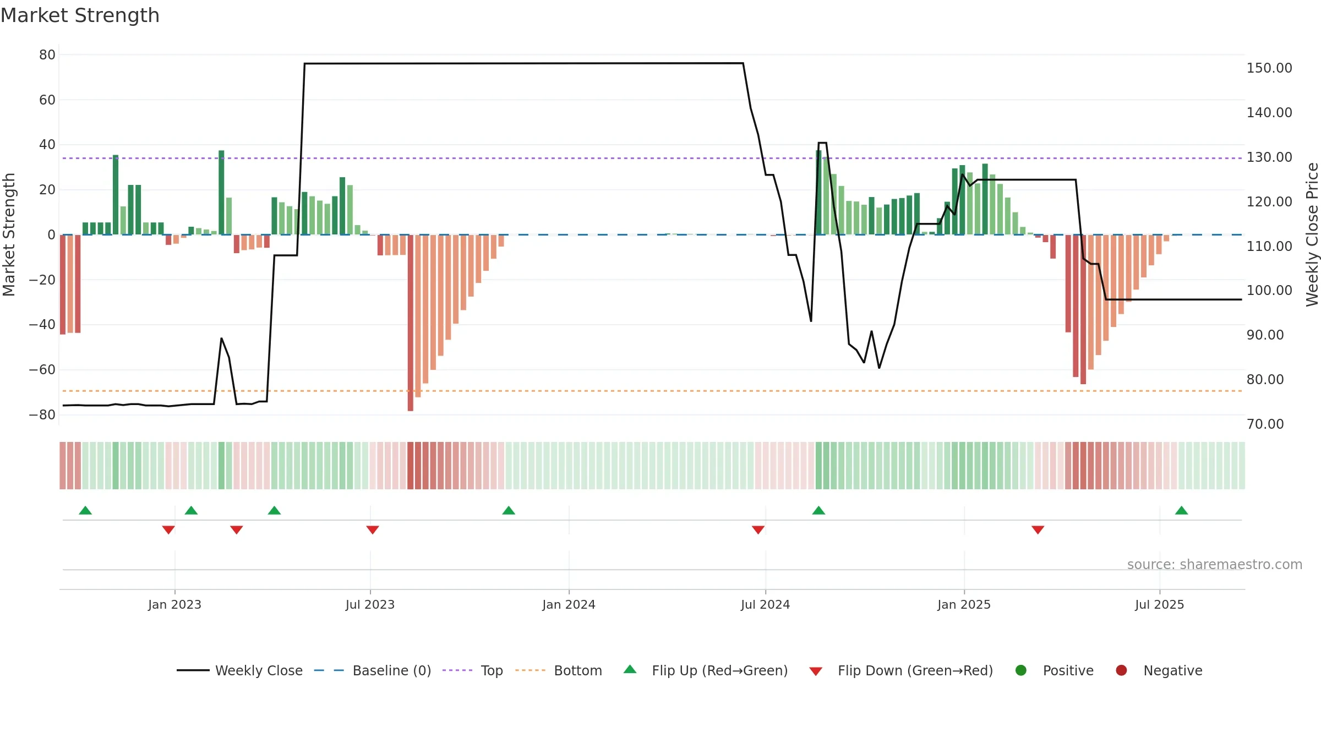
Task: Click the Jul 2025 x-axis label
Action: (x=1159, y=605)
